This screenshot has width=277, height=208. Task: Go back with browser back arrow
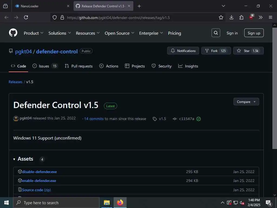click(6, 17)
